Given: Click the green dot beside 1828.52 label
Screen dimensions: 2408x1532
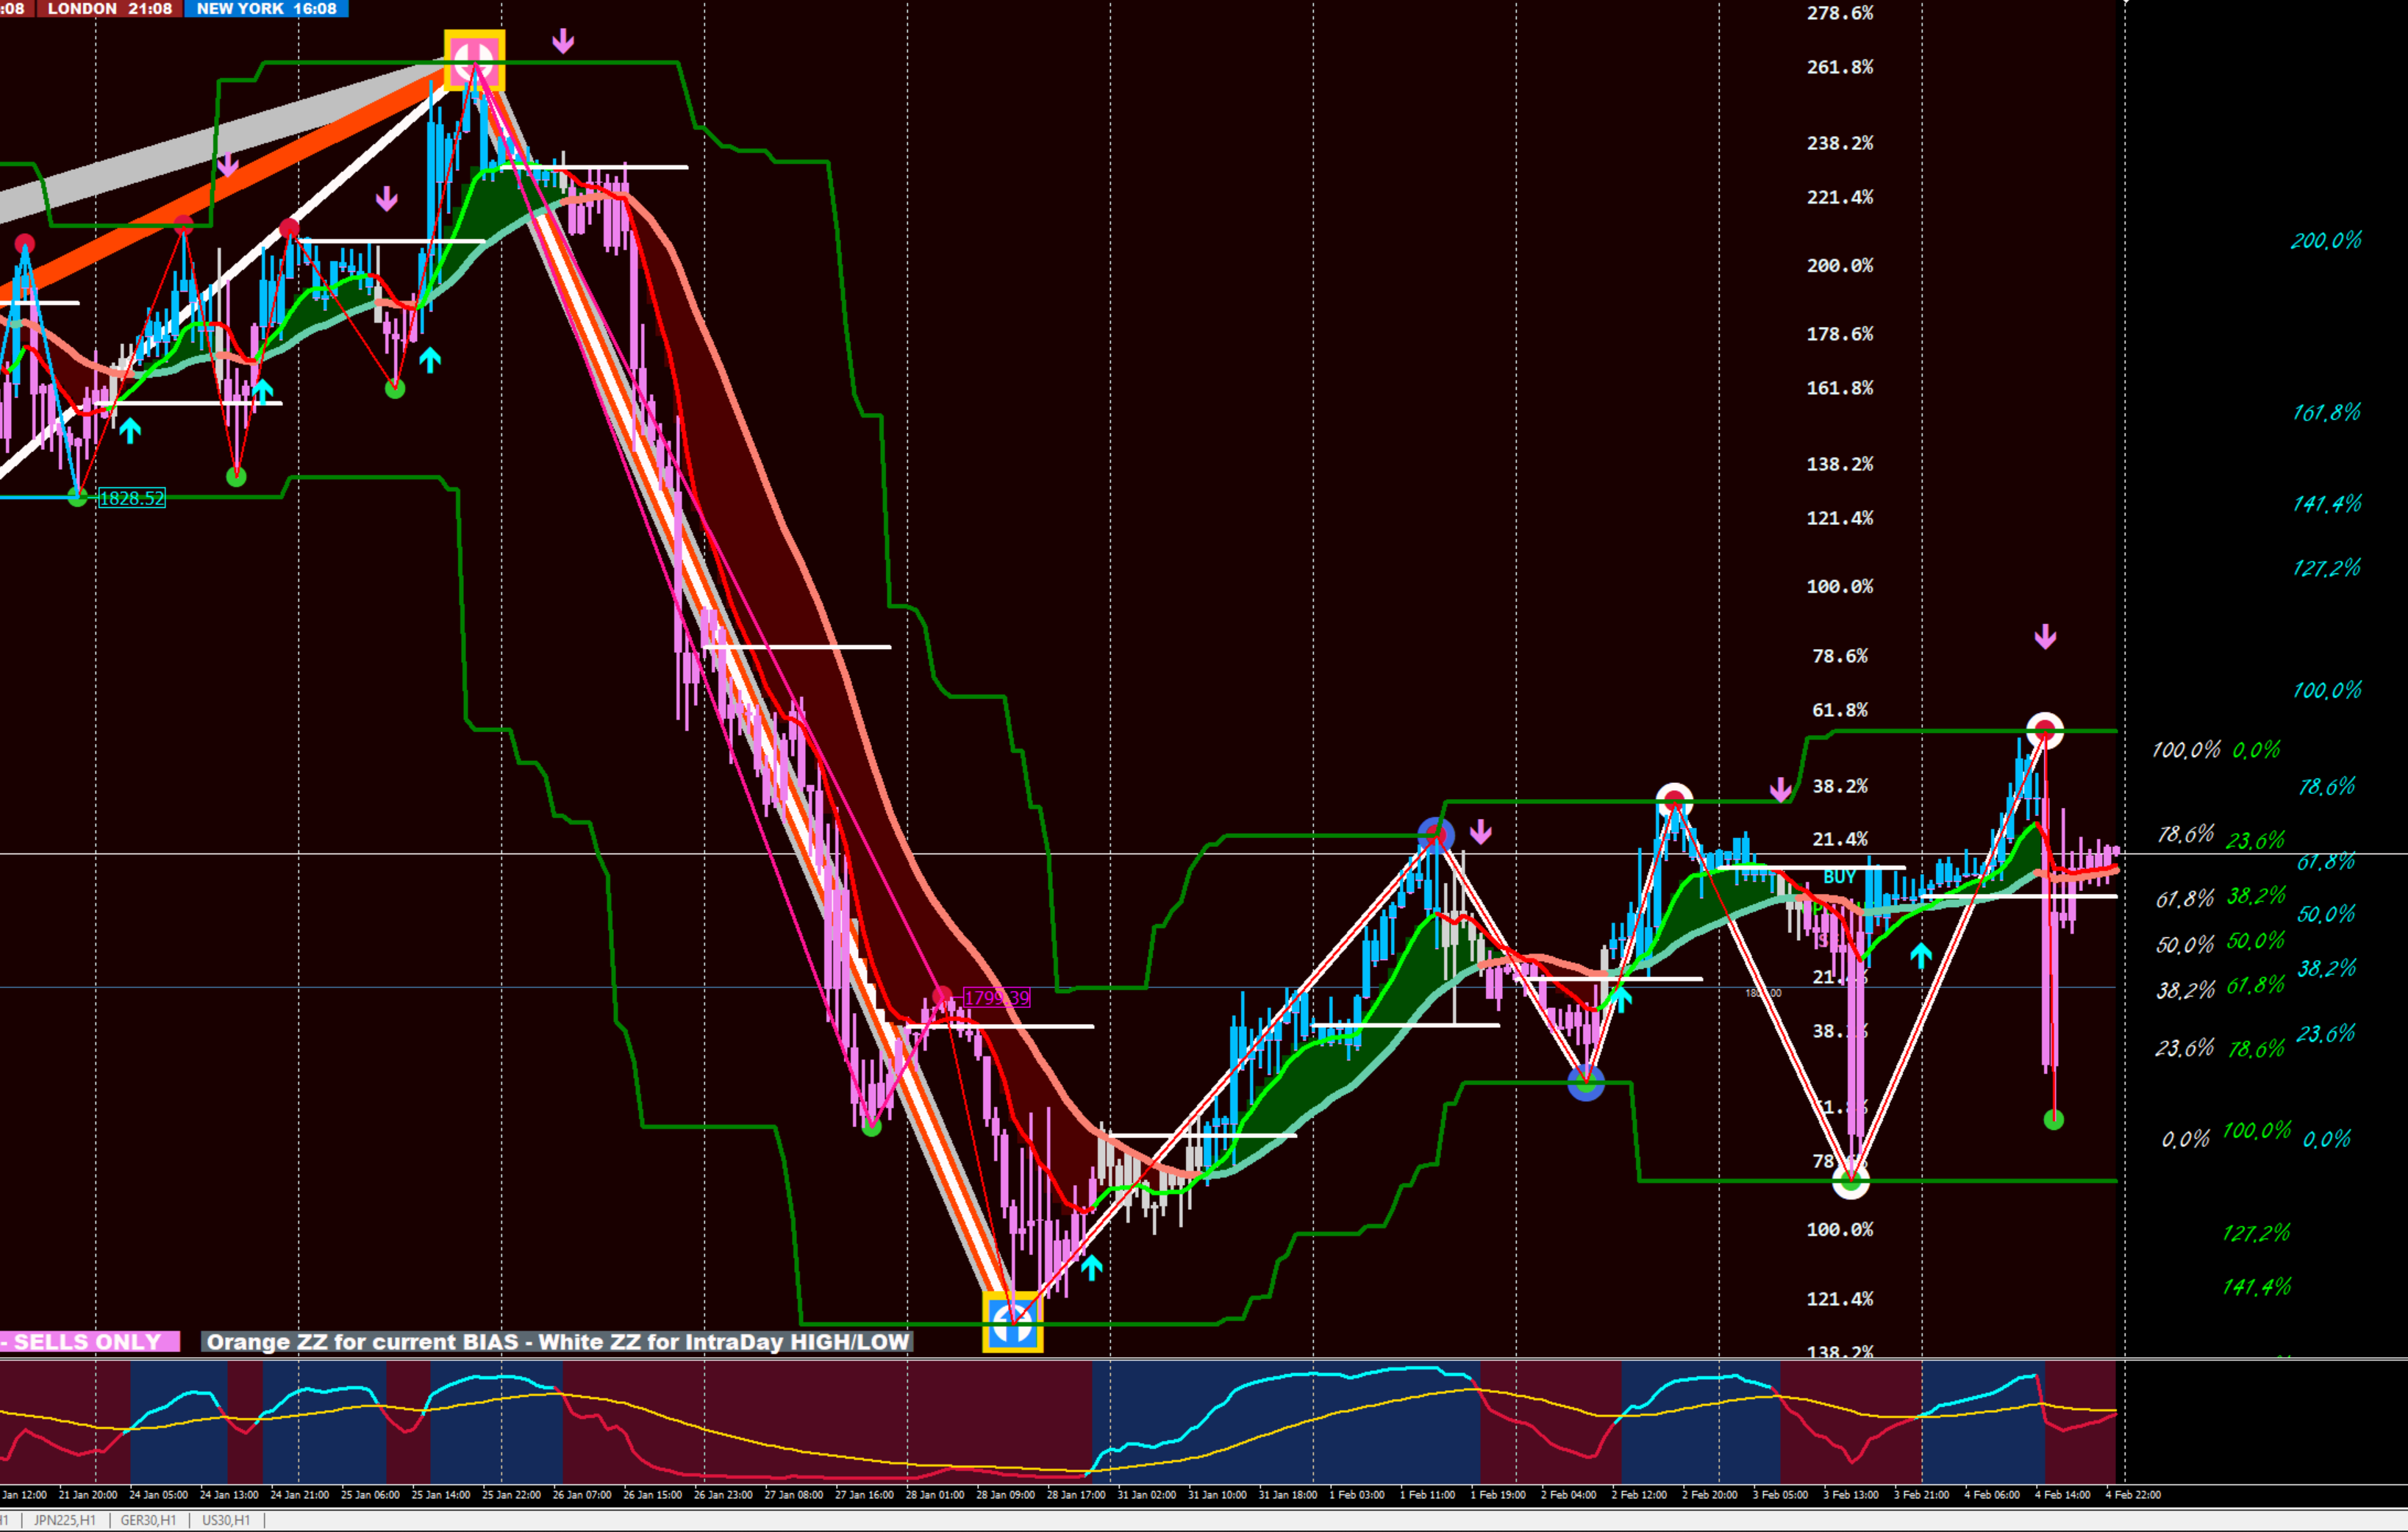Looking at the screenshot, I should (78, 497).
